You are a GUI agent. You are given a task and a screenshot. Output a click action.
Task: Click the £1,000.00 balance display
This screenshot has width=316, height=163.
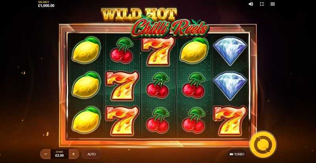tap(46, 4)
